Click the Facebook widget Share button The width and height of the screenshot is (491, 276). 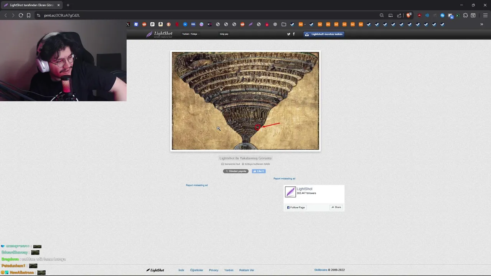[x=336, y=207]
